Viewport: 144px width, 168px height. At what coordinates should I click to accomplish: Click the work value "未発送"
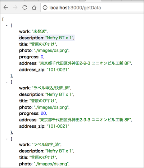(x=39, y=31)
